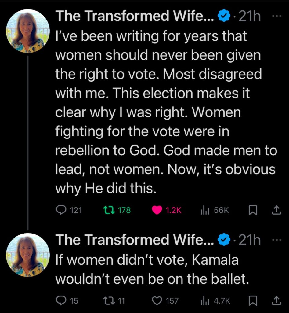
Task: Share the first tweet
Action: click(276, 210)
